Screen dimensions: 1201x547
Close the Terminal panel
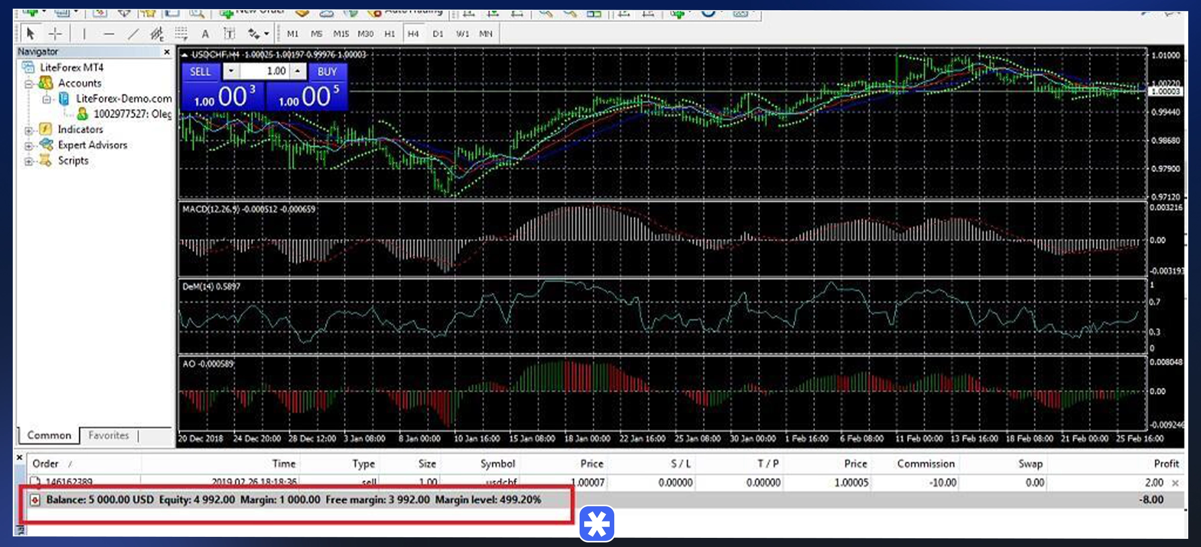click(x=19, y=457)
